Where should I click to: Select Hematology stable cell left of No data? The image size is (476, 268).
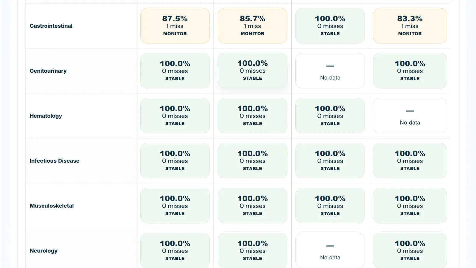point(330,116)
